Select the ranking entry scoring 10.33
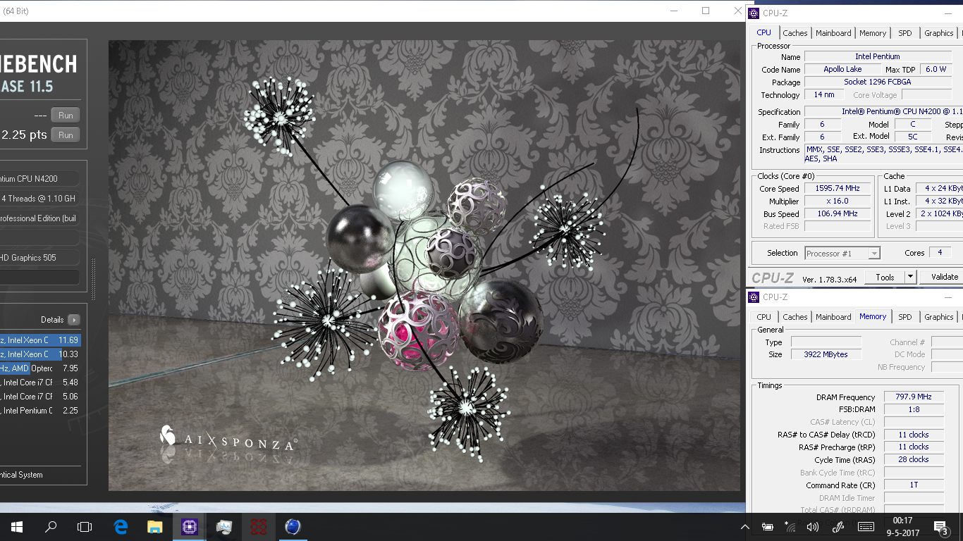This screenshot has width=963, height=541. click(40, 354)
